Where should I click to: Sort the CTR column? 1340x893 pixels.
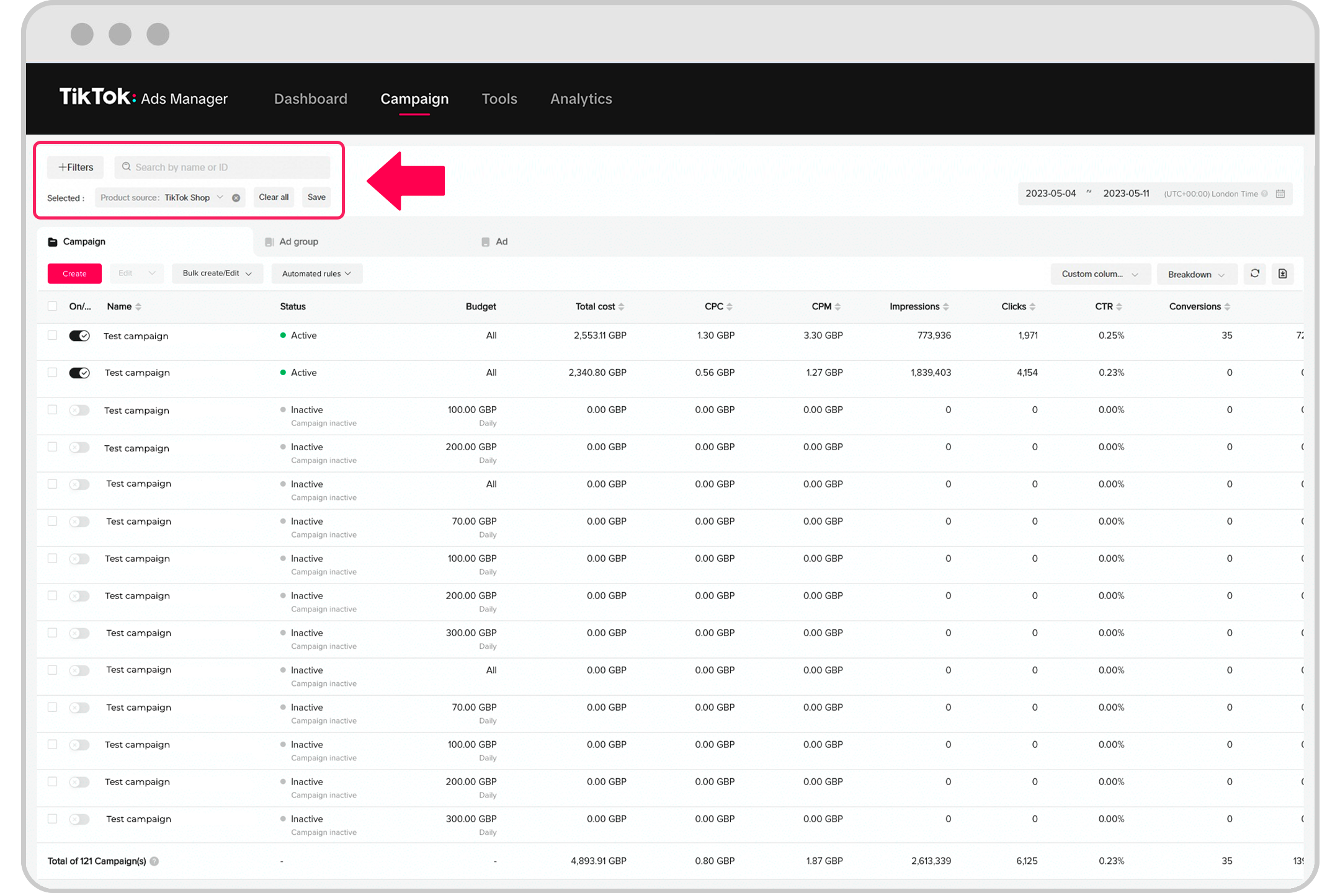pyautogui.click(x=1119, y=306)
